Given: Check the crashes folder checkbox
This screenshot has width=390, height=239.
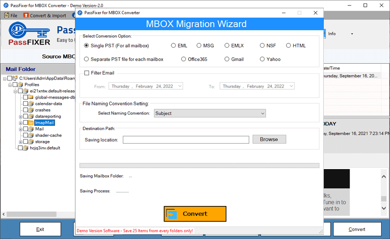Looking at the screenshot, I should pyautogui.click(x=25, y=110).
